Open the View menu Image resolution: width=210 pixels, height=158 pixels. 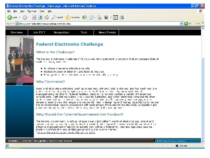point(22,11)
